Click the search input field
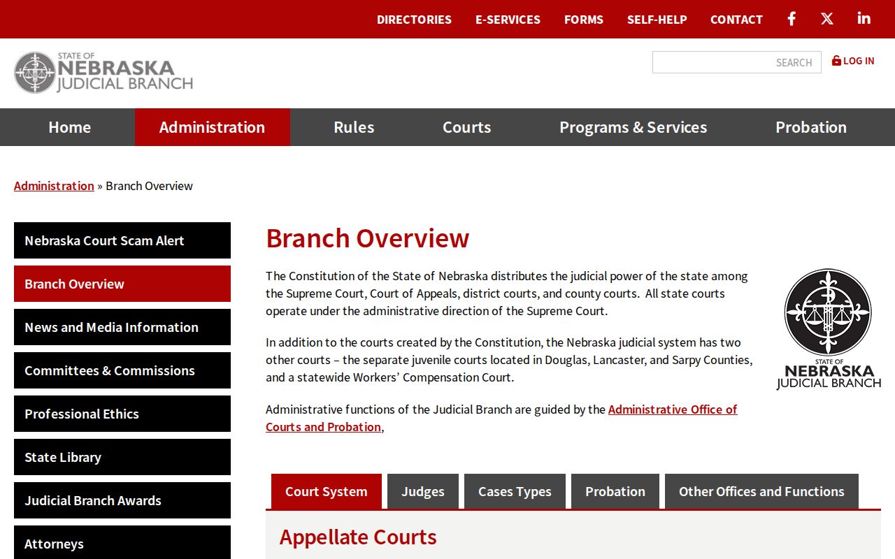The image size is (895, 559). coord(737,62)
